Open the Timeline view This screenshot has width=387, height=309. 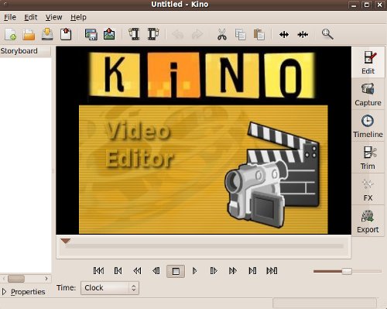click(x=368, y=126)
